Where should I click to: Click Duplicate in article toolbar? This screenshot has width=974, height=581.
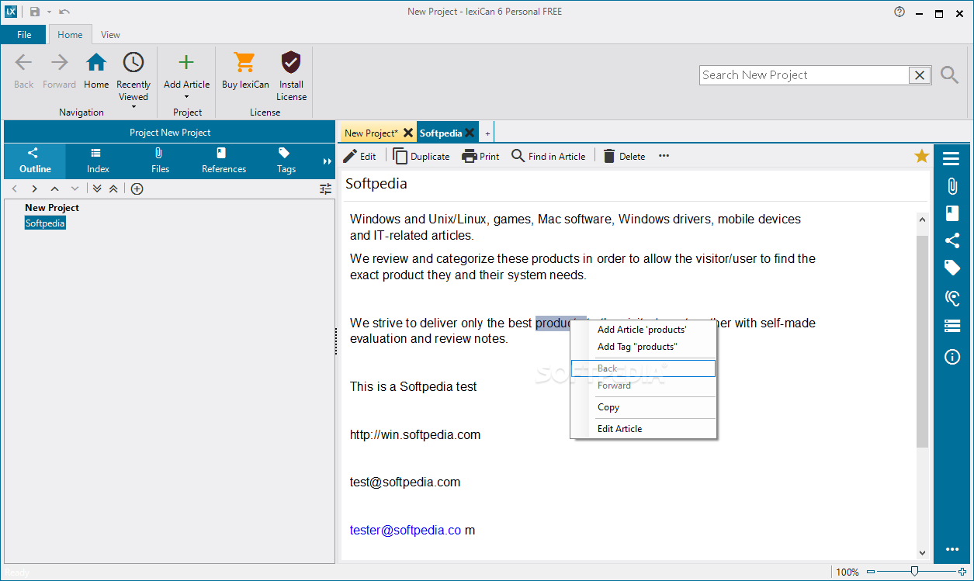click(421, 156)
